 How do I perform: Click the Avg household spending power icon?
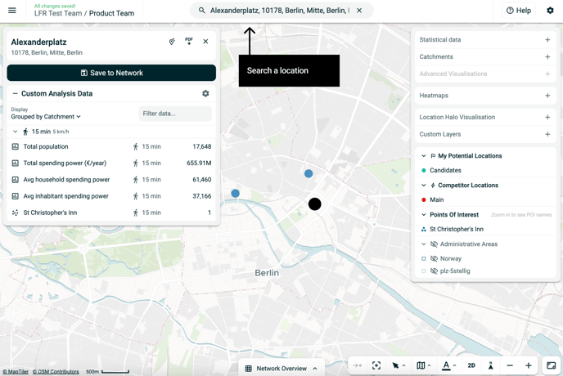(x=15, y=179)
